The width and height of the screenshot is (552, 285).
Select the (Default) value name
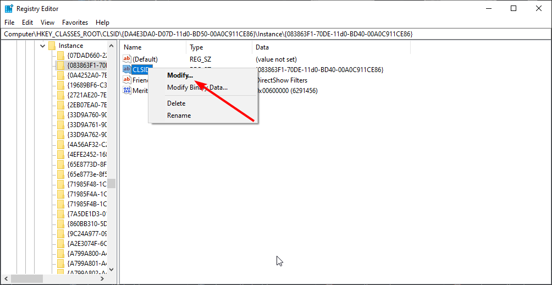click(145, 59)
